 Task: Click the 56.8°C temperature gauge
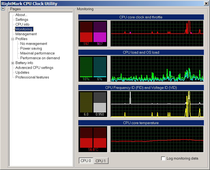93,139
